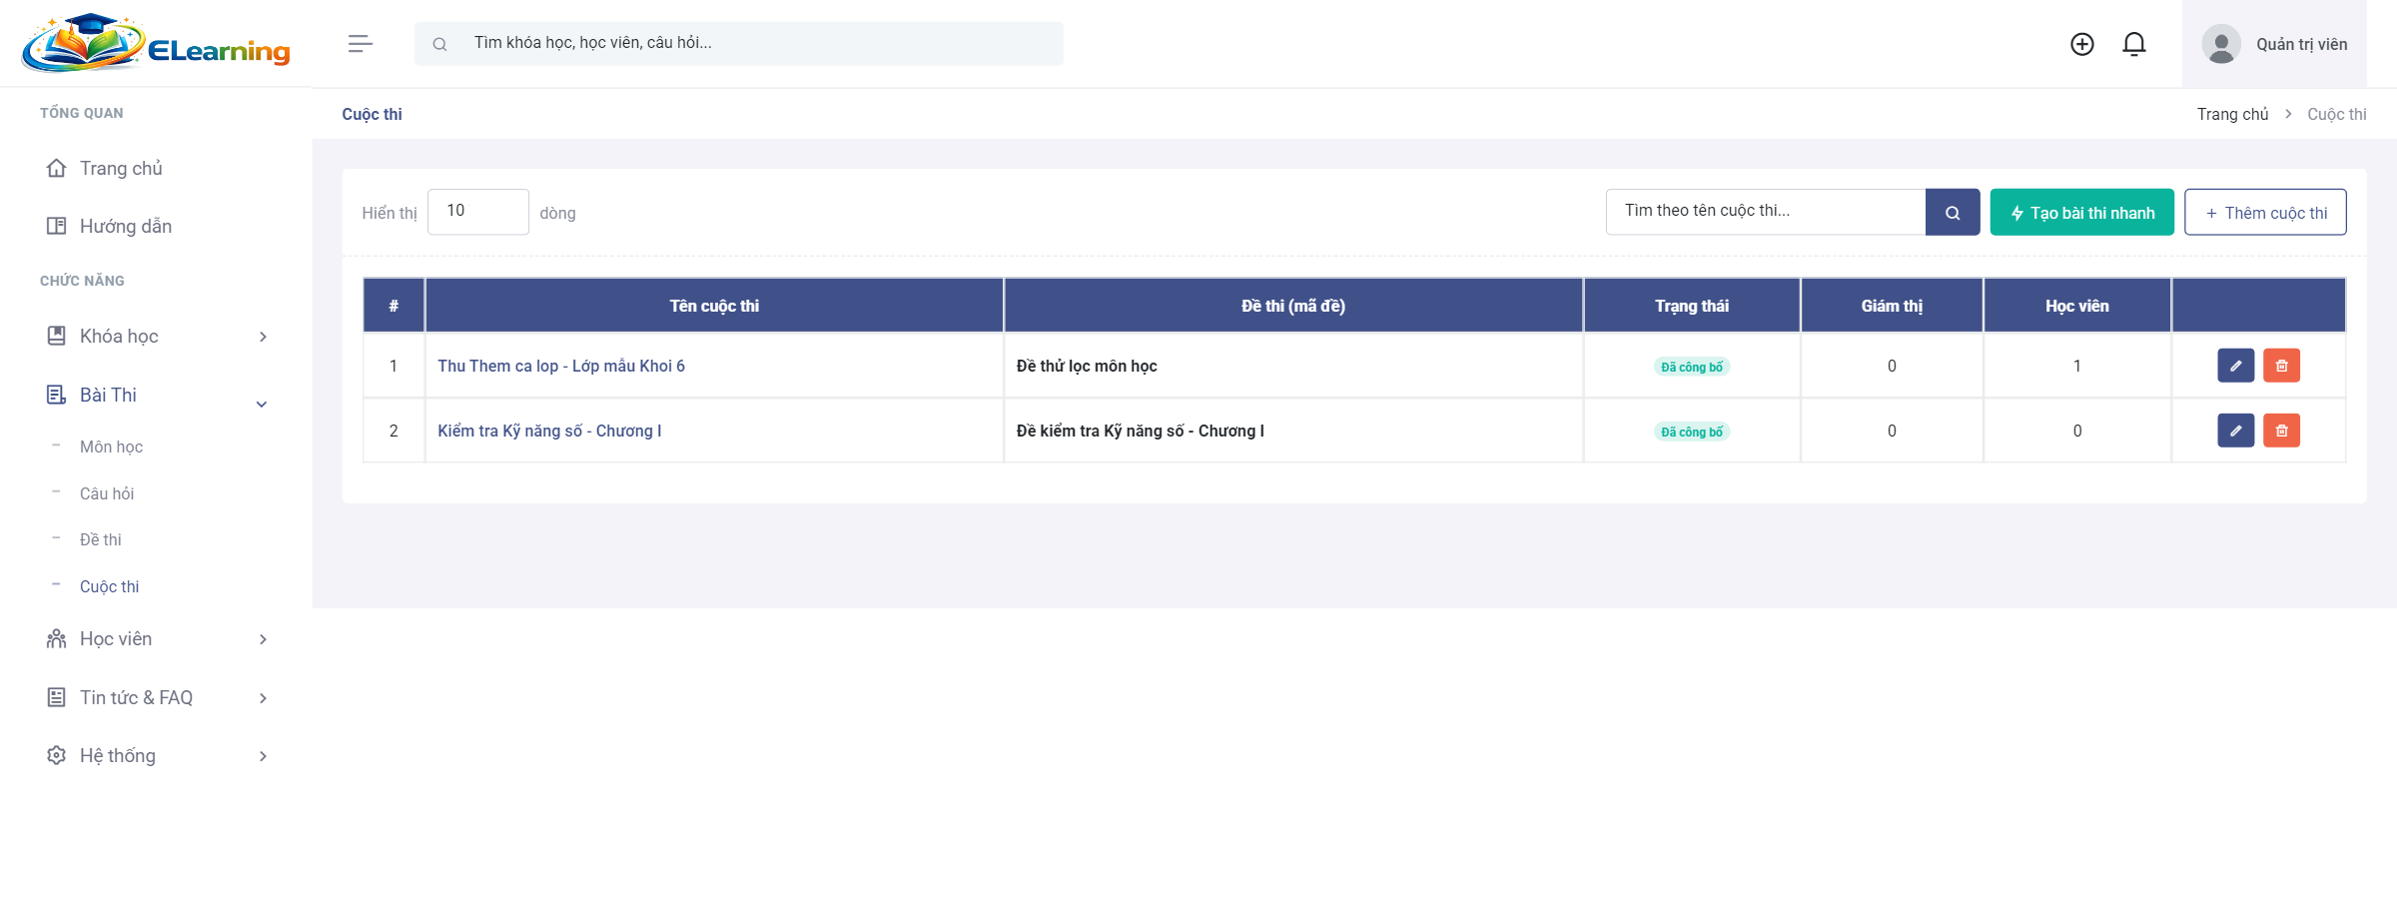Delete the Kiểm tra Kỹ năng số contest
Screen dimensions: 2397x899
[2282, 431]
